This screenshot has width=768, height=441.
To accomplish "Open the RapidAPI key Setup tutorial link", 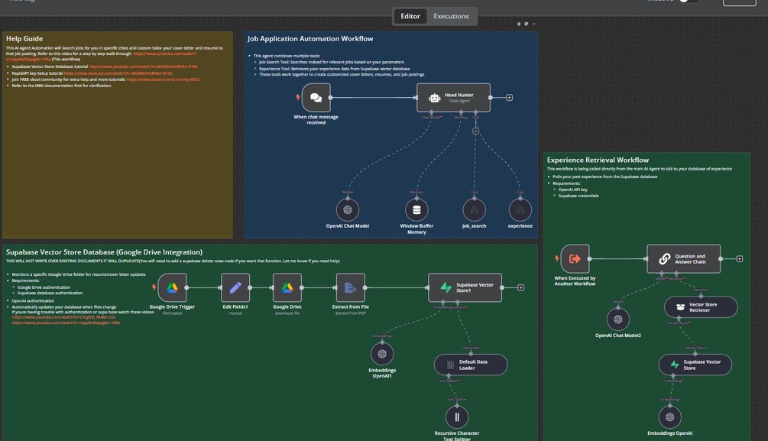I will 118,73.
